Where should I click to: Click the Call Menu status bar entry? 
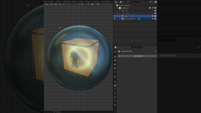(57, 112)
